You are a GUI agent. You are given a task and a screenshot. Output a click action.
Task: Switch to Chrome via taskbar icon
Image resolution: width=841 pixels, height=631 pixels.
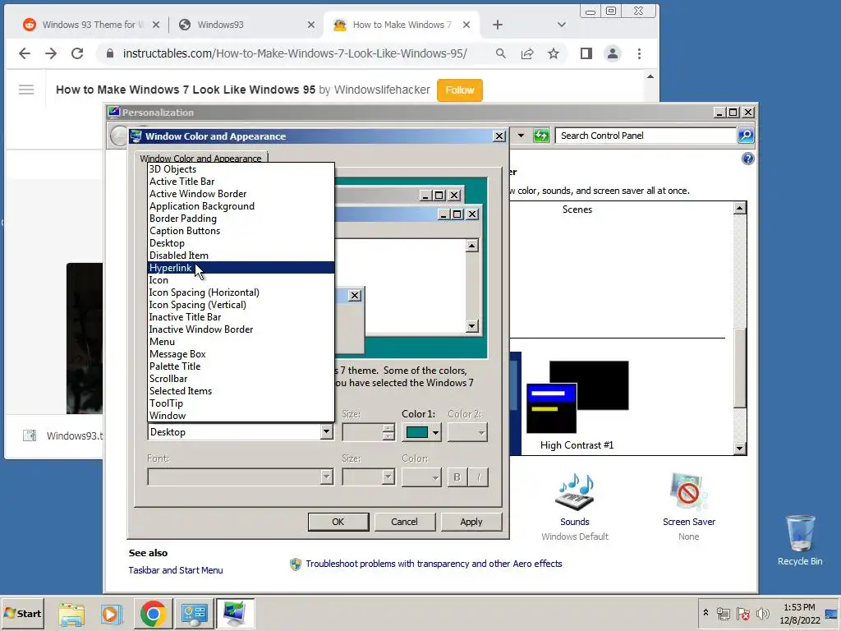tap(153, 613)
